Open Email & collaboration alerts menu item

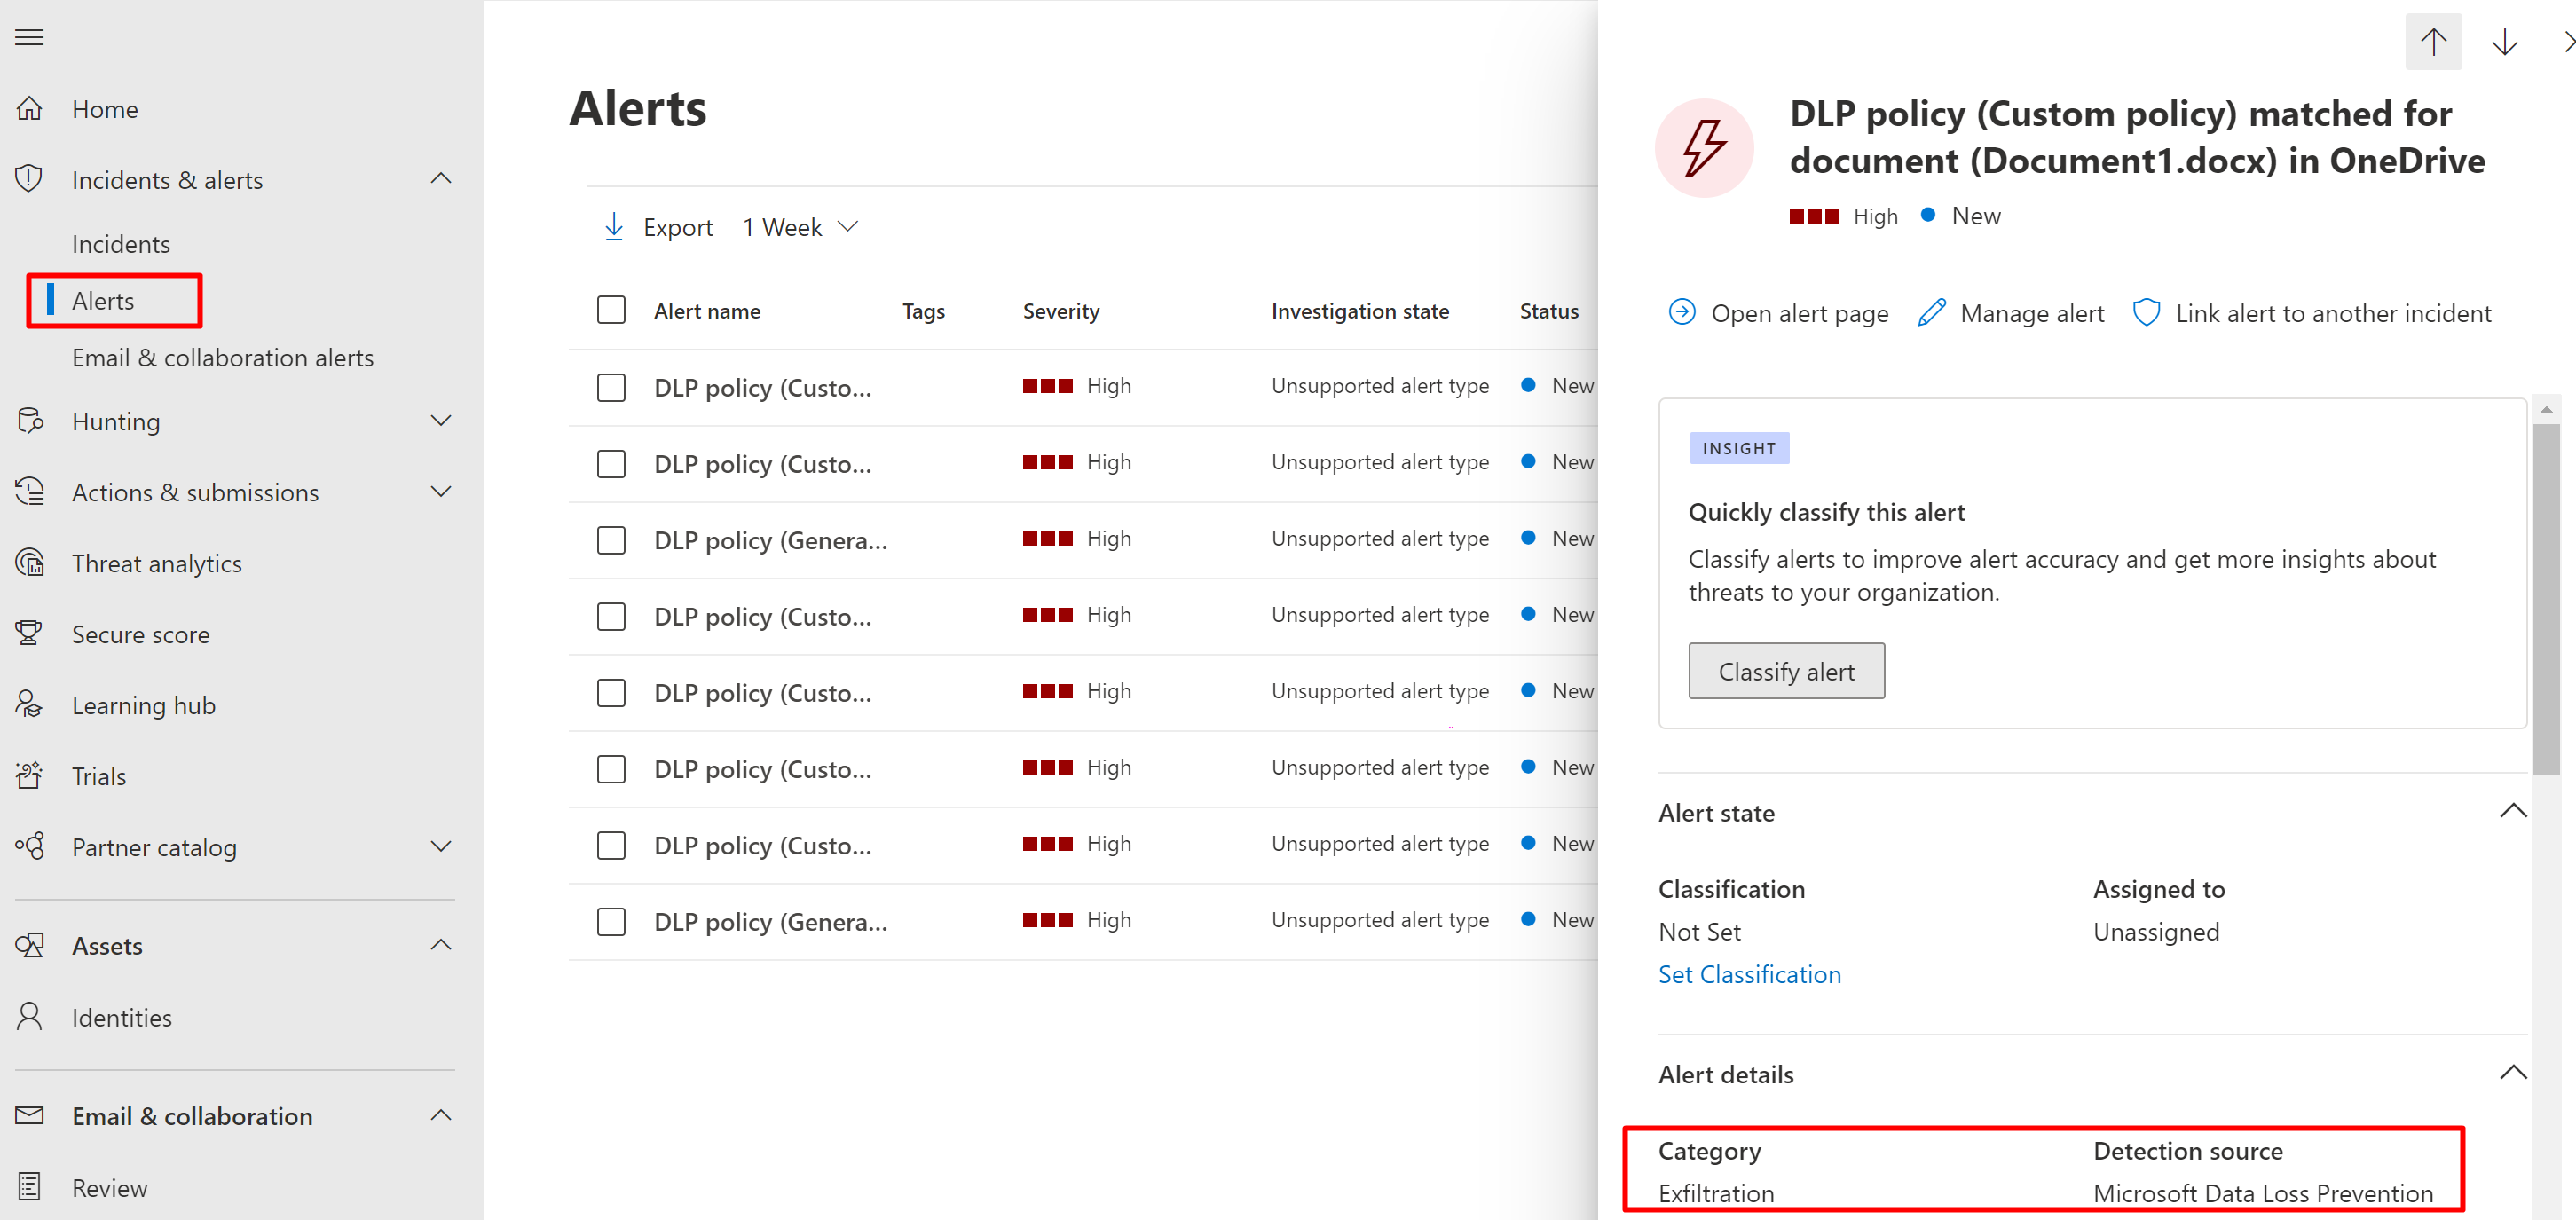(222, 358)
